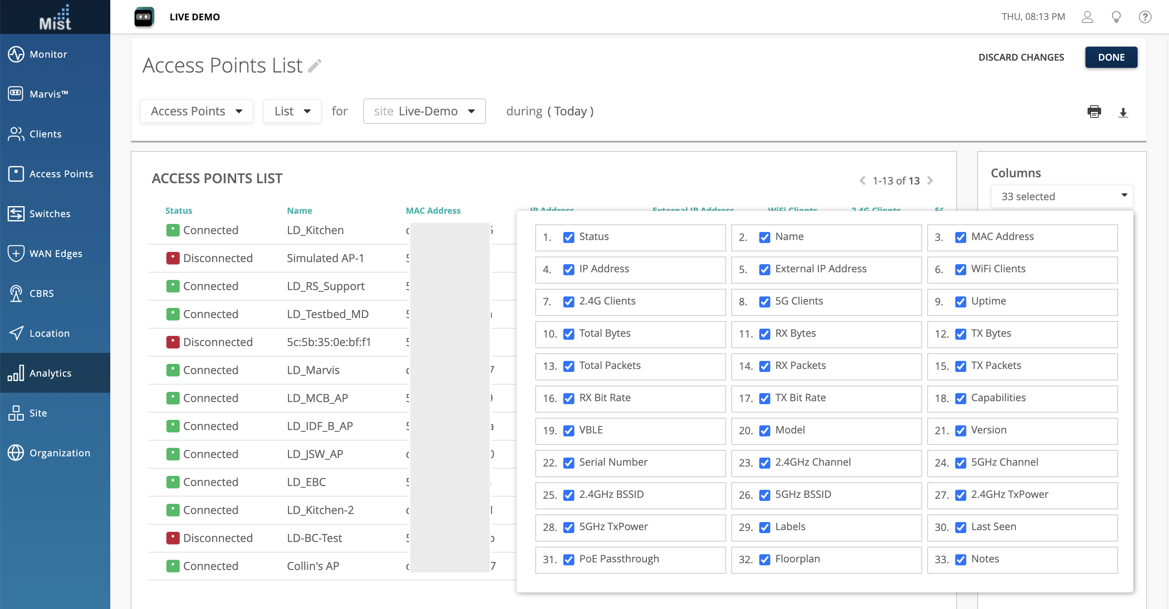Image resolution: width=1169 pixels, height=609 pixels.
Task: Open the Access Points report type dropdown
Action: (196, 111)
